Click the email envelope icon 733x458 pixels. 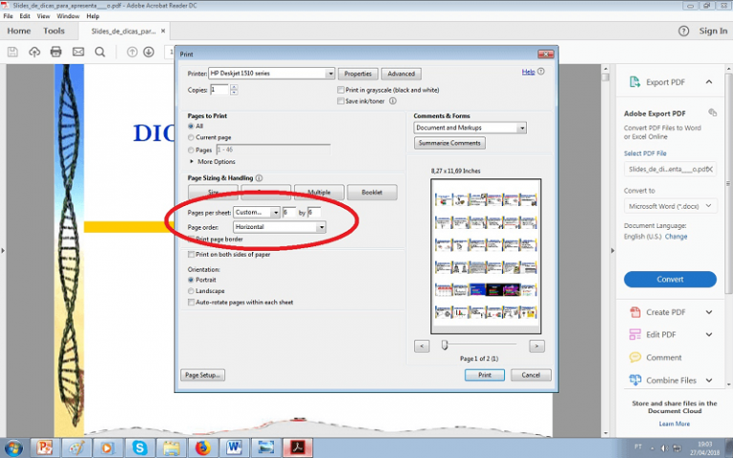(x=78, y=52)
